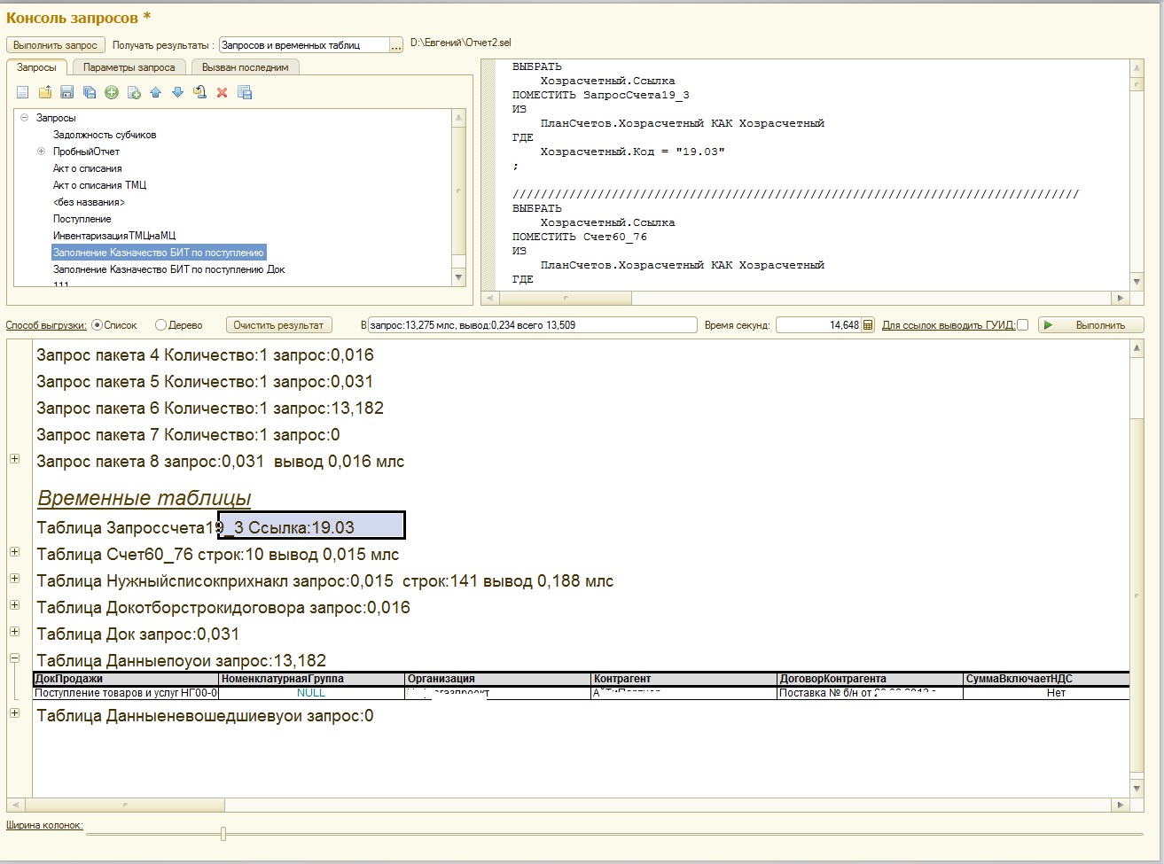Image resolution: width=1164 pixels, height=864 pixels.
Task: Open Получать результаты selection button
Action: (396, 45)
